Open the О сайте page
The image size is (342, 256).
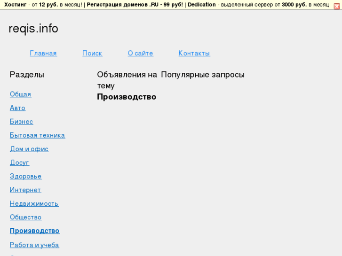click(x=141, y=53)
